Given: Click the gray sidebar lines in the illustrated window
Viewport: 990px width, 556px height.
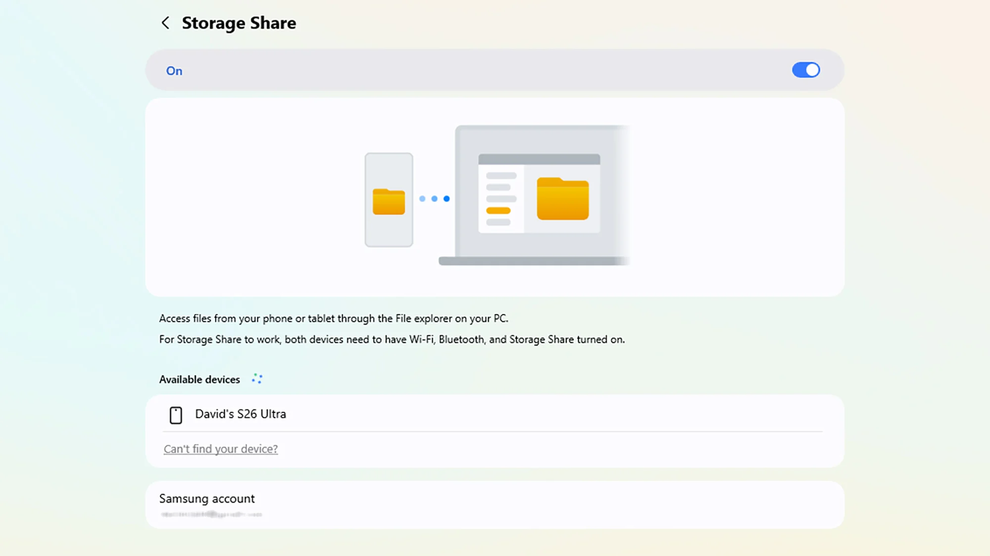Looking at the screenshot, I should [x=501, y=187].
